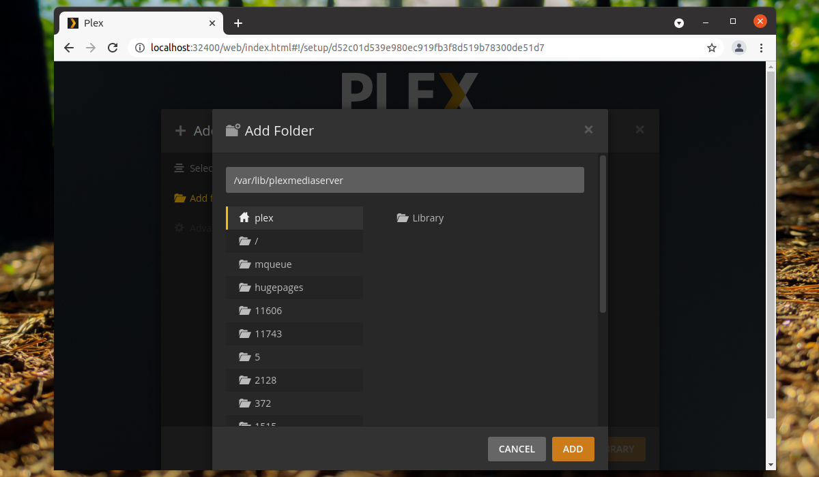The image size is (819, 477).
Task: Click the Library folder icon
Action: pyautogui.click(x=403, y=218)
